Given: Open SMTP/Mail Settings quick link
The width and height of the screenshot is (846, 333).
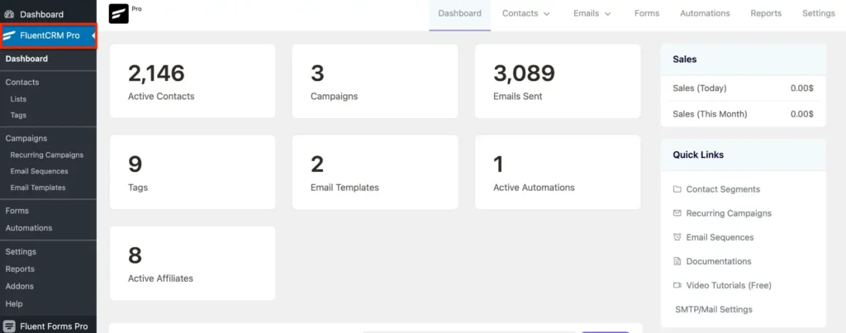Looking at the screenshot, I should click(x=714, y=309).
